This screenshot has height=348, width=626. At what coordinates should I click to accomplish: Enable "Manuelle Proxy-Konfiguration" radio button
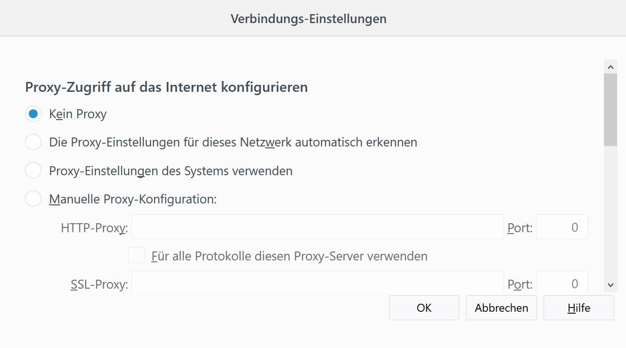(33, 199)
